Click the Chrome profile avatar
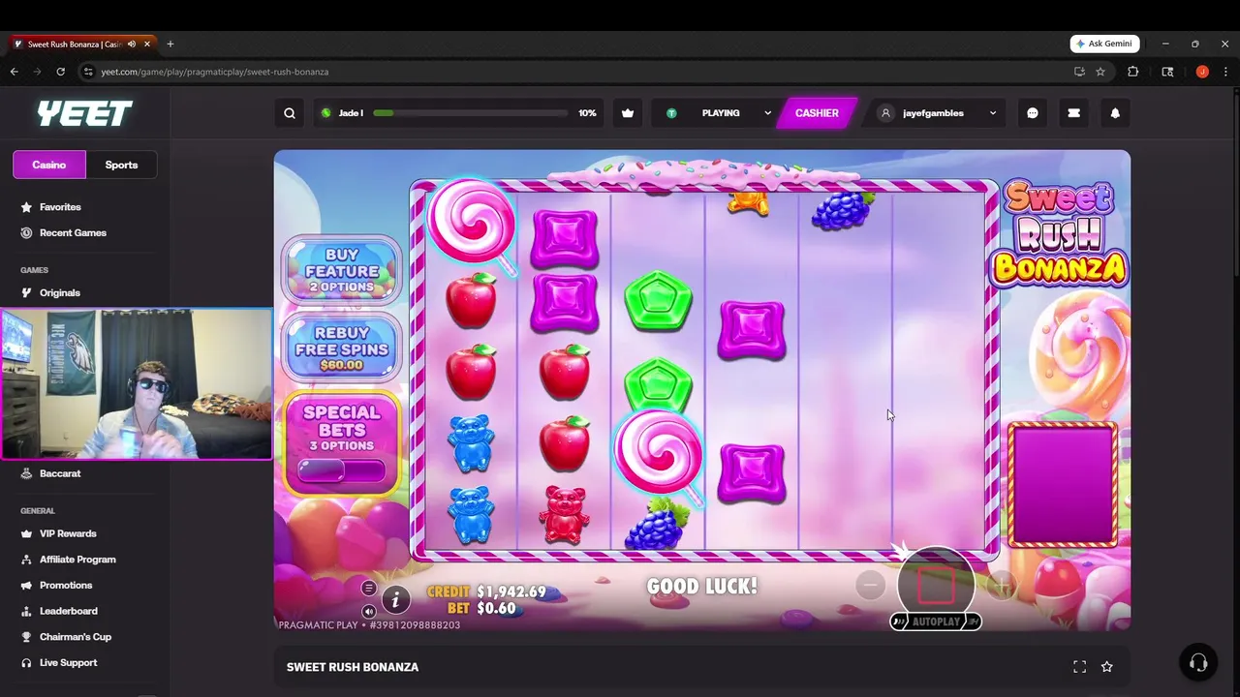The height and width of the screenshot is (697, 1240). (1202, 72)
